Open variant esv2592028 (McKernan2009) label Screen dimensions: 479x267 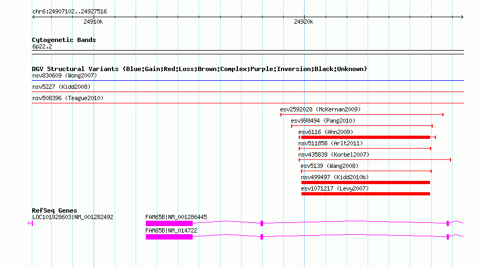tap(320, 109)
